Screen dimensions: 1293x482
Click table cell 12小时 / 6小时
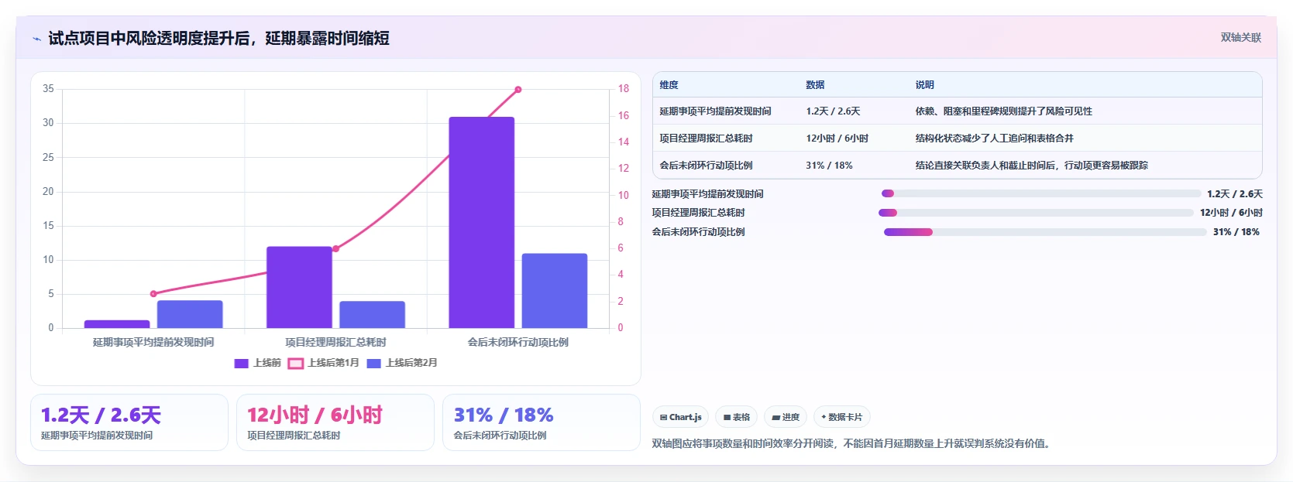[x=837, y=138]
